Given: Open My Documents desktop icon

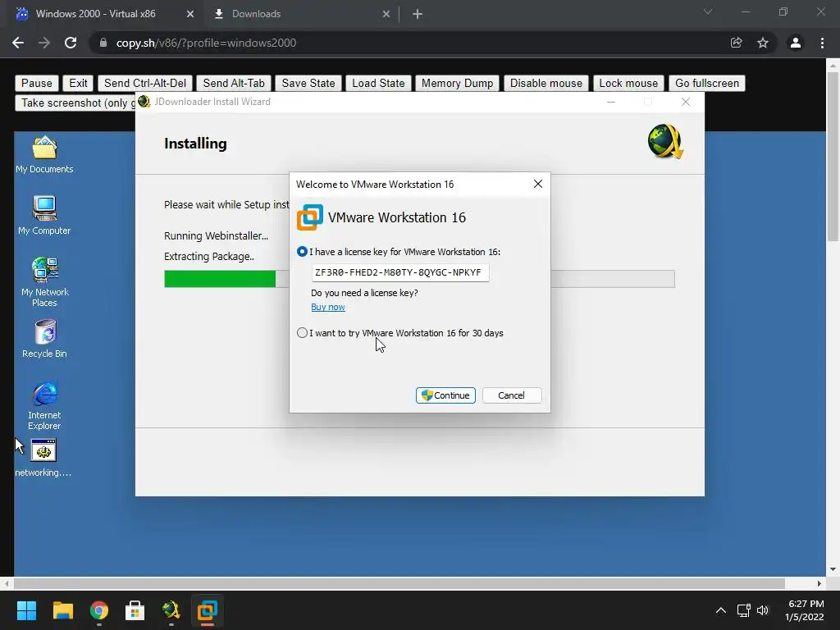Looking at the screenshot, I should click(44, 155).
